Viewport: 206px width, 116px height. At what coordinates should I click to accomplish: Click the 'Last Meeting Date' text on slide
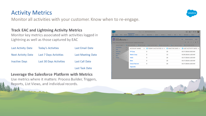point(86,55)
